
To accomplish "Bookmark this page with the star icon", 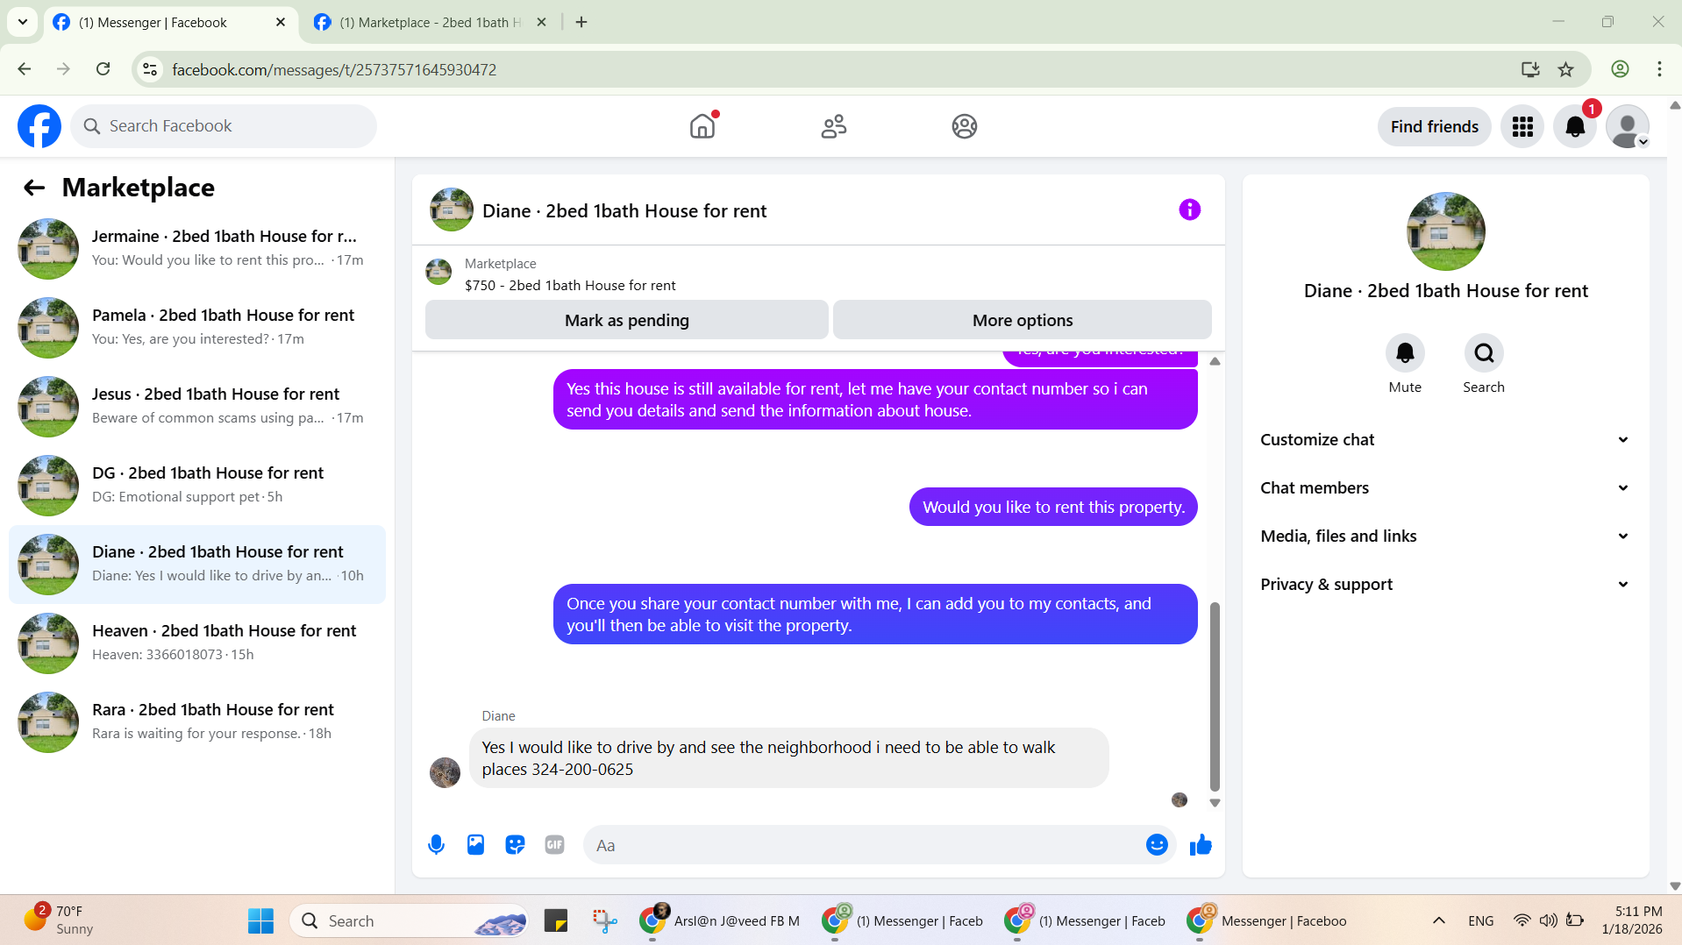I will tap(1565, 69).
